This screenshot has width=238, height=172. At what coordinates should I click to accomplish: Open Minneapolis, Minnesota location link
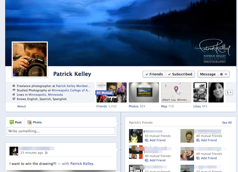pos(46,95)
